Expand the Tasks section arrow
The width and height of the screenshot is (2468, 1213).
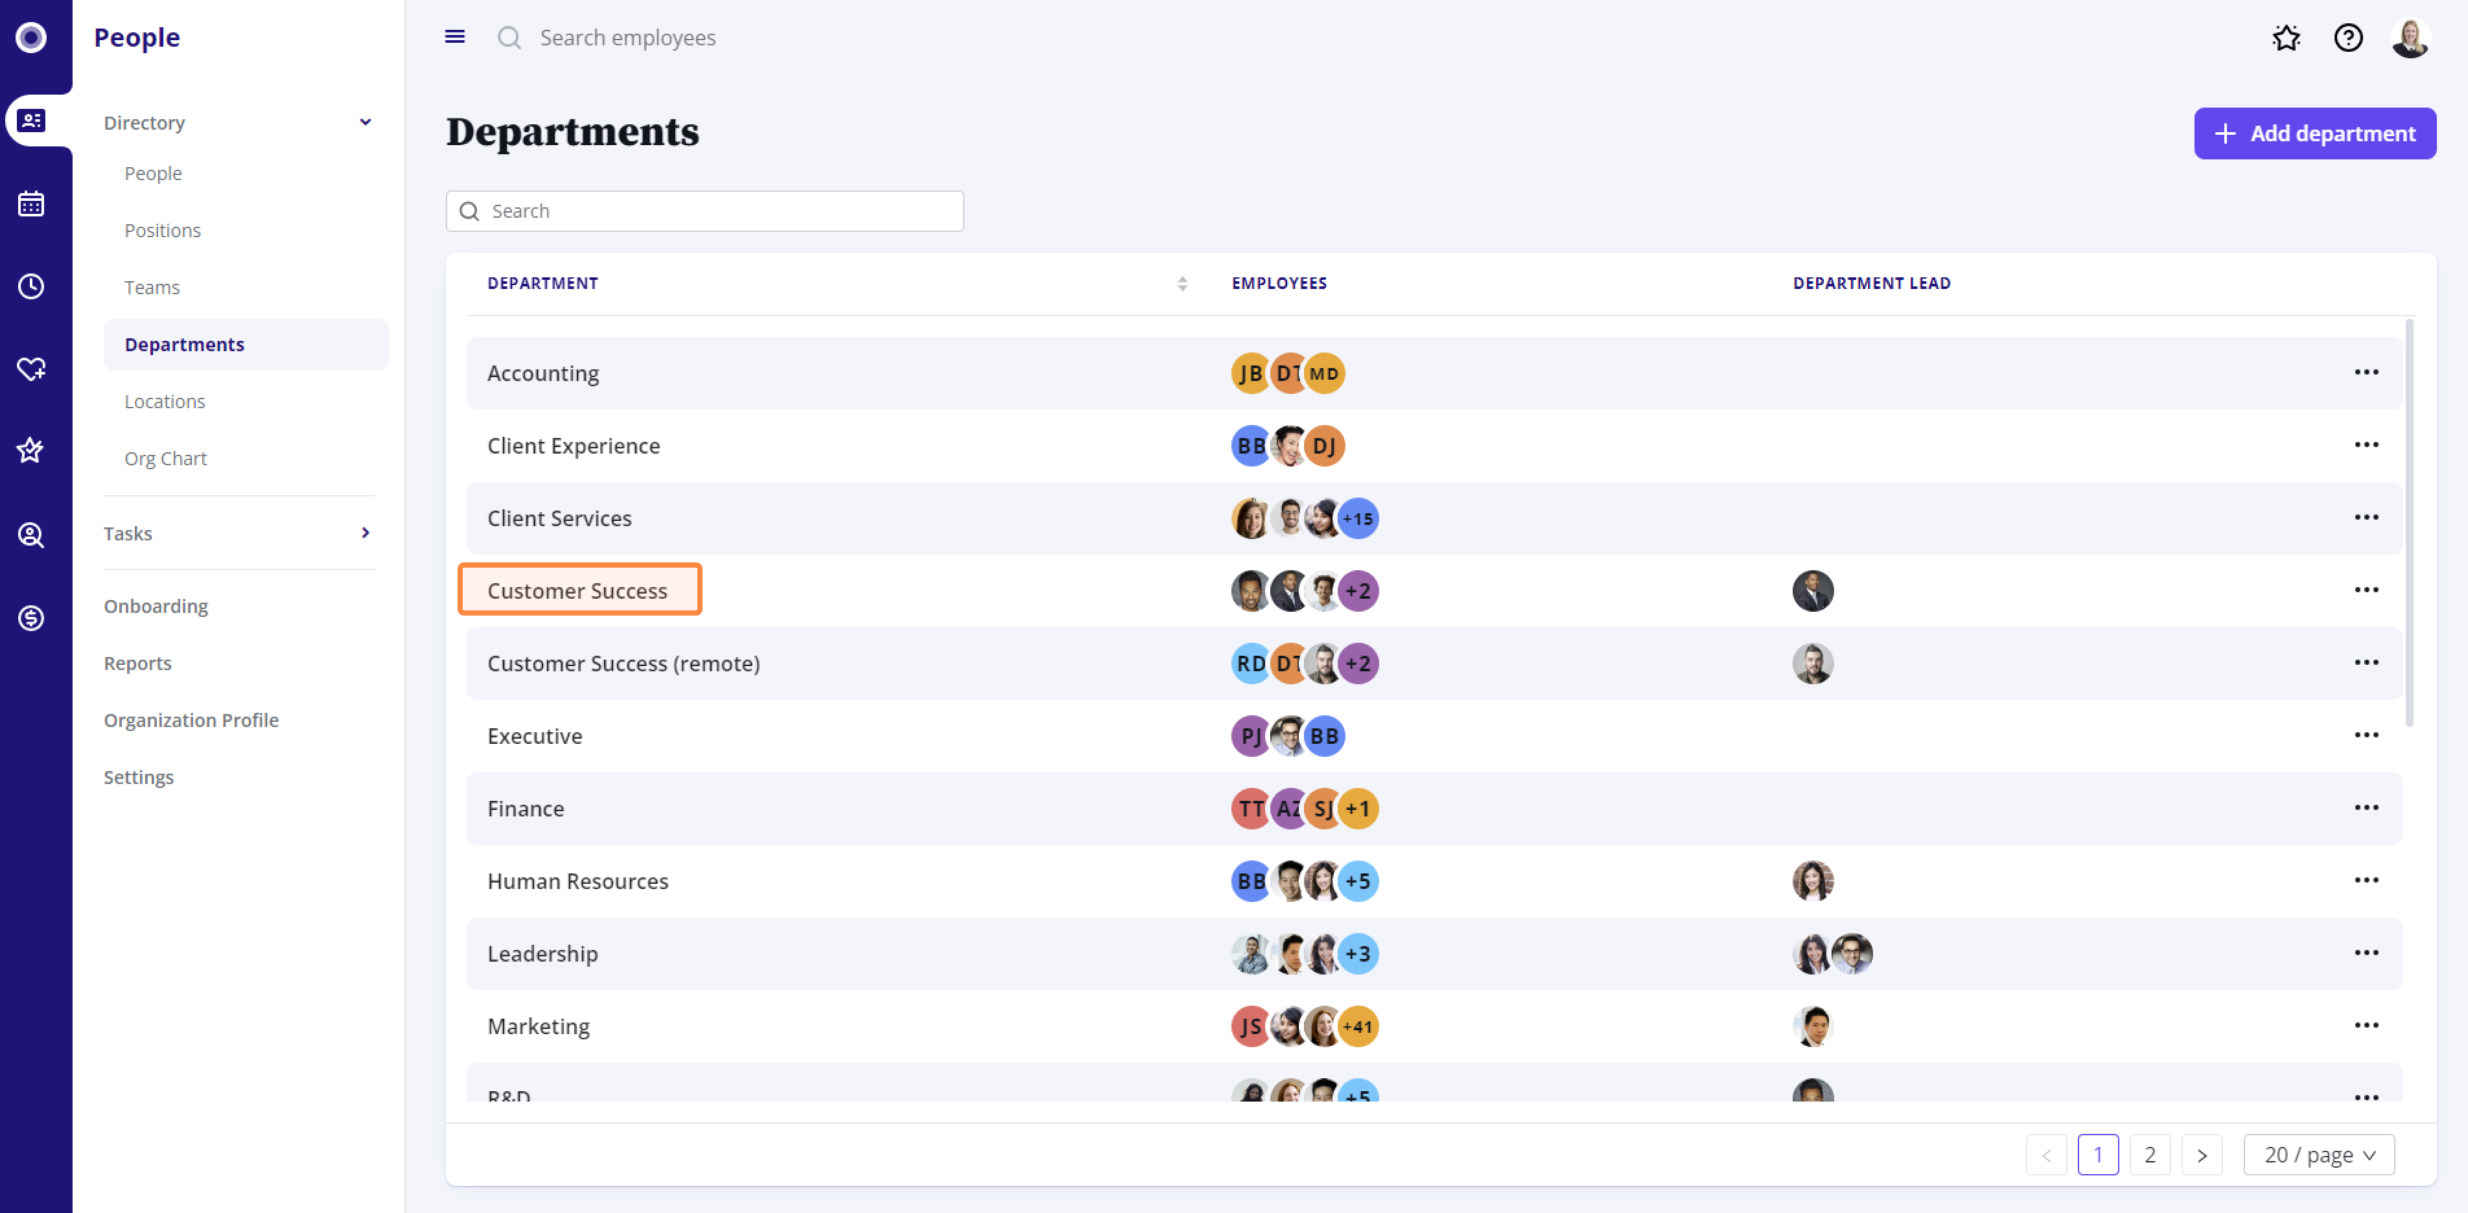point(365,533)
